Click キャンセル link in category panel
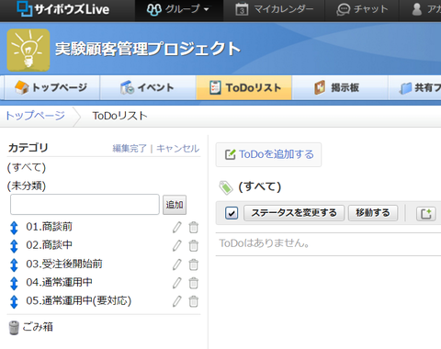 click(178, 149)
